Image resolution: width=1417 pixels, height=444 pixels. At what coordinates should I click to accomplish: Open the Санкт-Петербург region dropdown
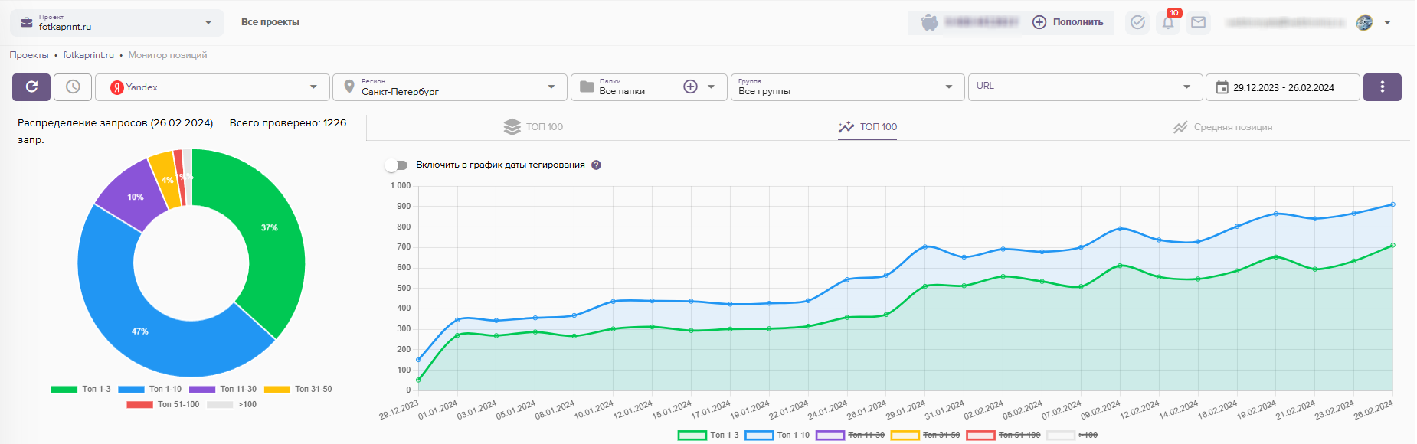point(450,87)
